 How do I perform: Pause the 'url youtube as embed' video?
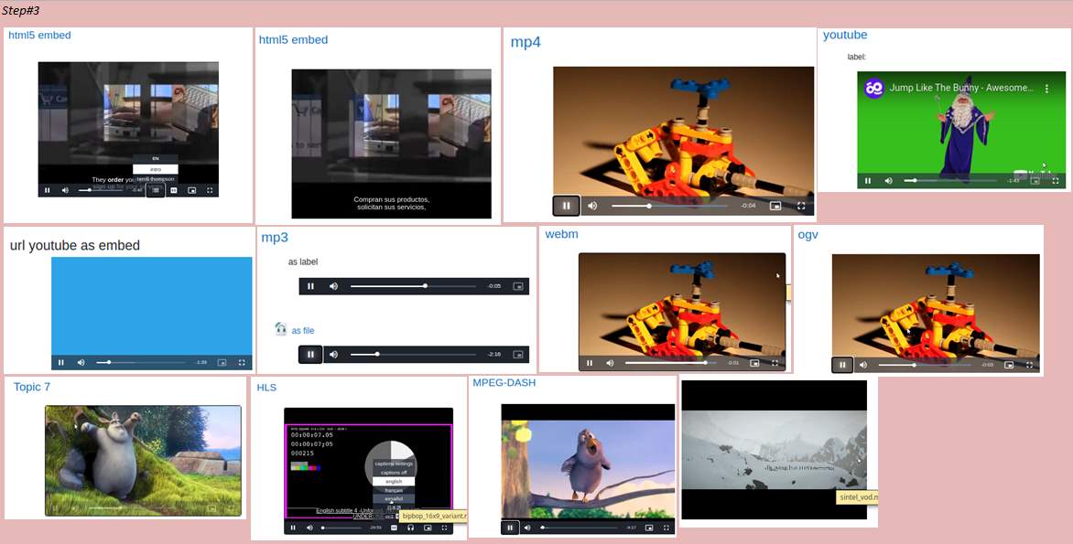coord(61,362)
